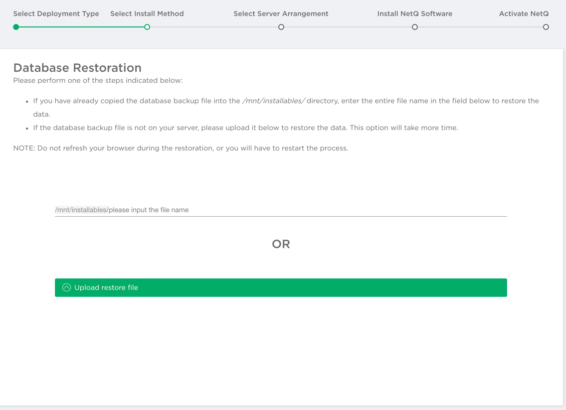Click the Activate NetQ step circle
This screenshot has width=566, height=410.
(x=546, y=27)
